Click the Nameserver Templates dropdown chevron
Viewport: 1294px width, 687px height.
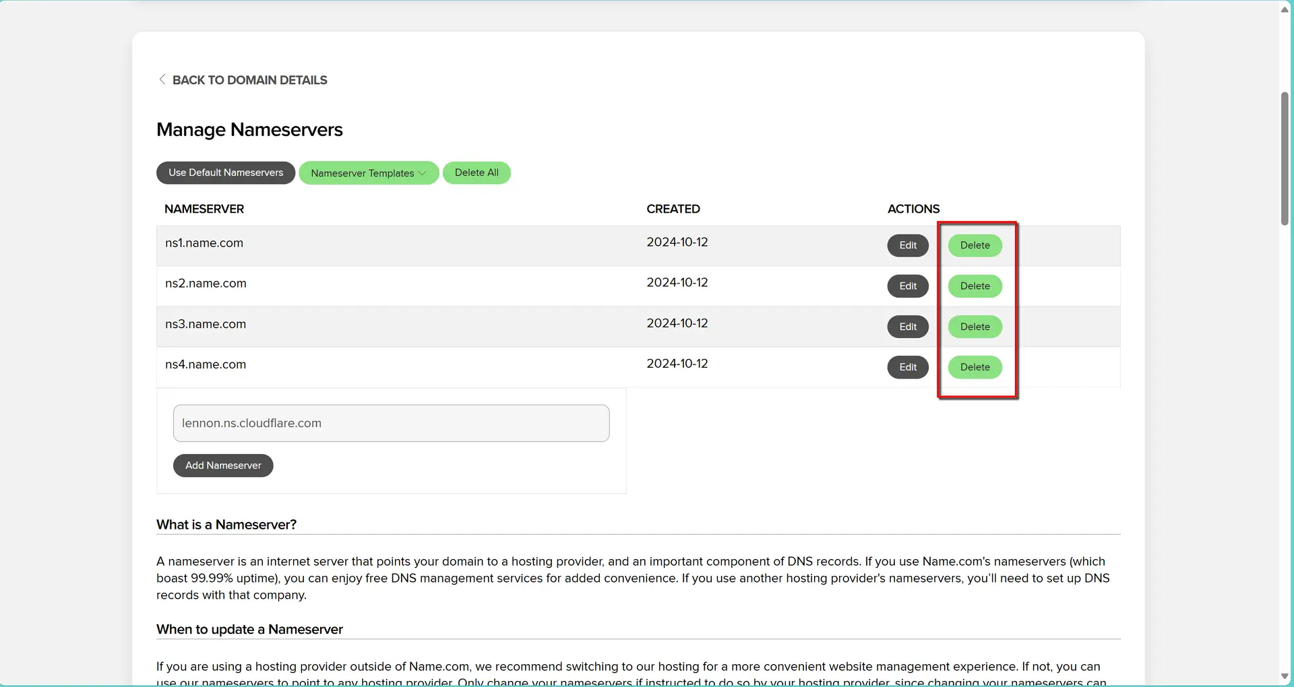click(423, 172)
